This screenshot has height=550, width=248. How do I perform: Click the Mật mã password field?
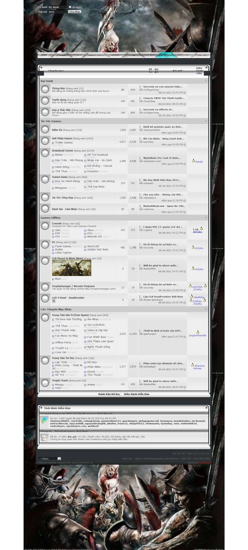57,12
